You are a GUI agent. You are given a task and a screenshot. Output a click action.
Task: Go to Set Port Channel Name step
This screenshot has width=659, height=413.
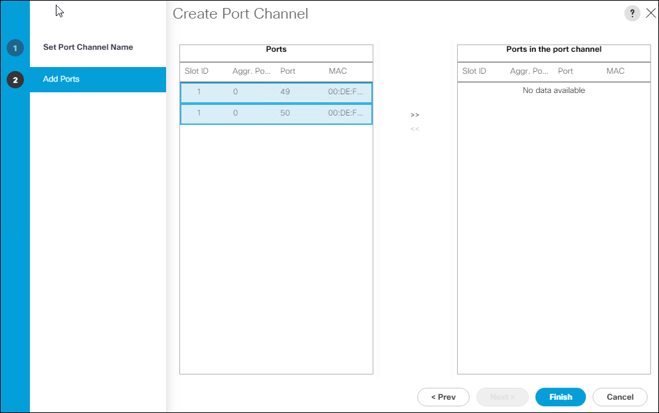pos(88,47)
